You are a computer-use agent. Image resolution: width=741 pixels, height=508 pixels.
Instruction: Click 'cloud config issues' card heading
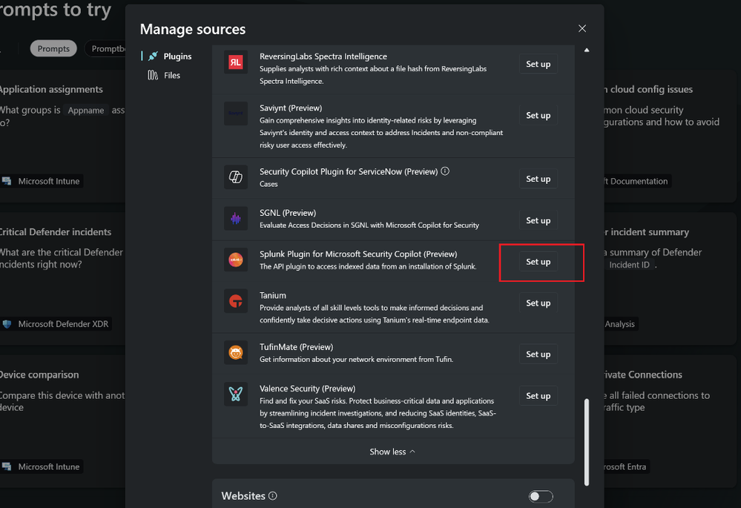(x=648, y=89)
